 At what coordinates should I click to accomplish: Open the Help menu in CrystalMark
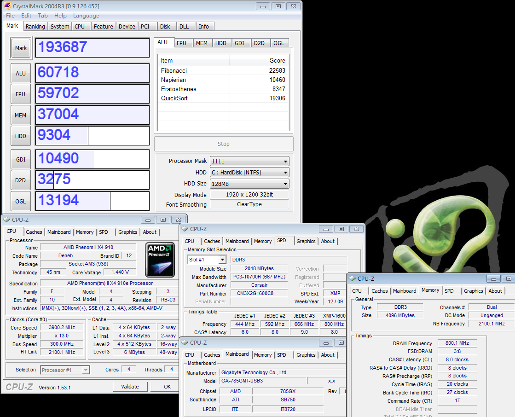(60, 16)
